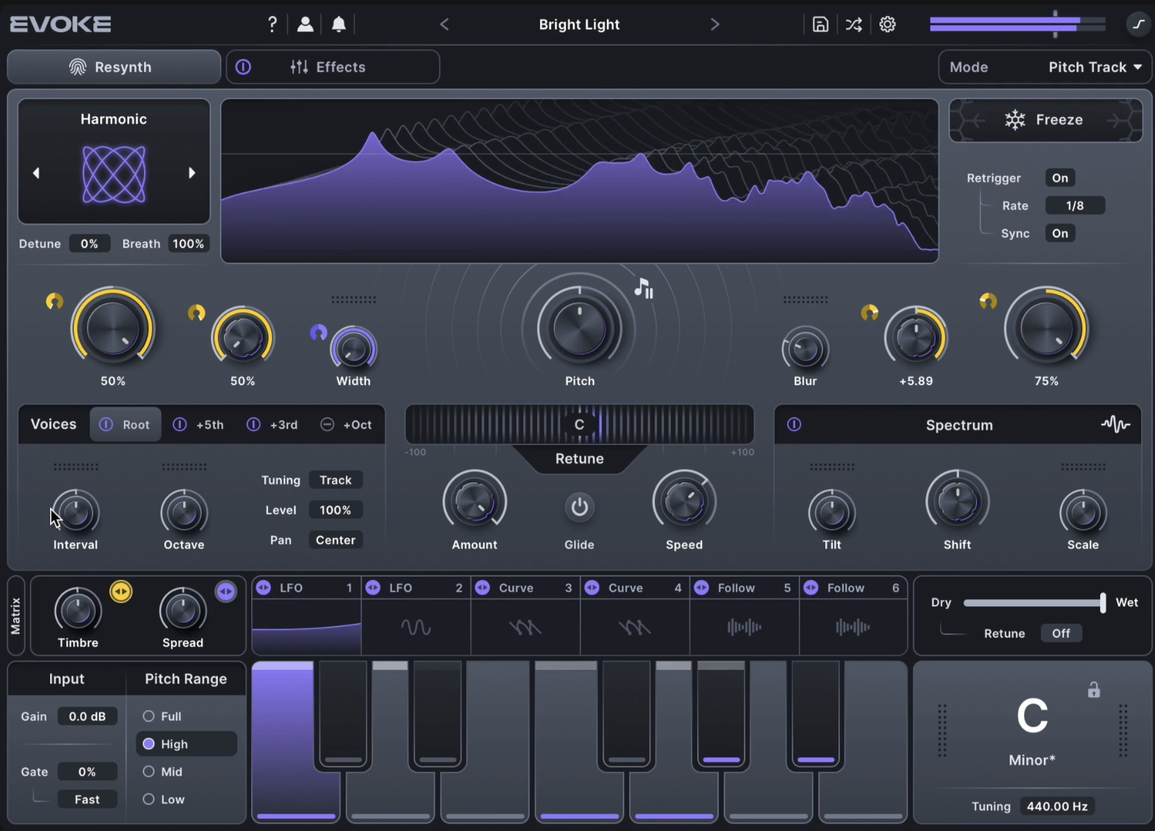This screenshot has height=831, width=1155.
Task: Save the preset with disk icon
Action: pos(820,24)
